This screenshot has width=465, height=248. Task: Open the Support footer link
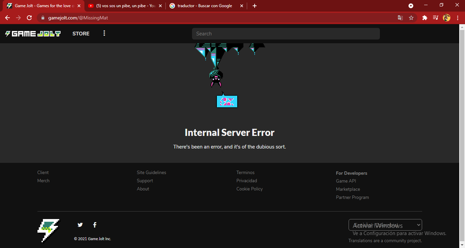[x=145, y=181]
